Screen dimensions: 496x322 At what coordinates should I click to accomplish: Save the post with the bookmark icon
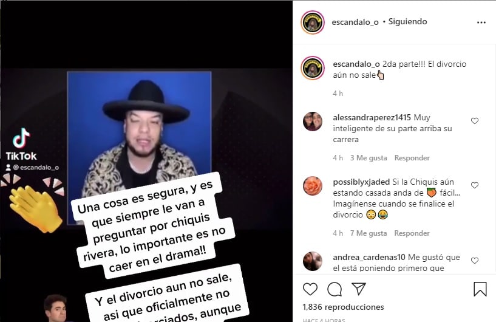(x=480, y=289)
